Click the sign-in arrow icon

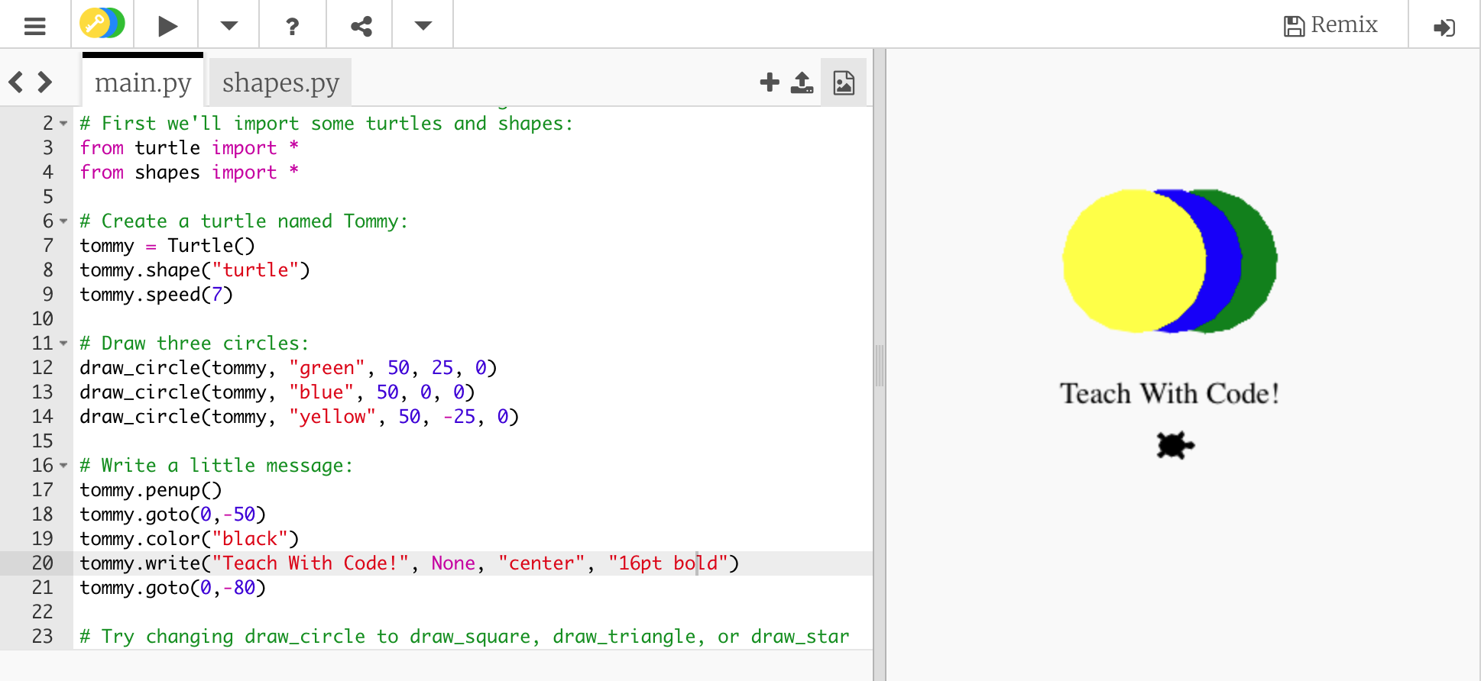tap(1444, 27)
